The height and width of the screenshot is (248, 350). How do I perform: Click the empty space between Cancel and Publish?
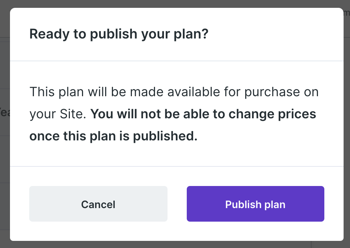pos(177,204)
